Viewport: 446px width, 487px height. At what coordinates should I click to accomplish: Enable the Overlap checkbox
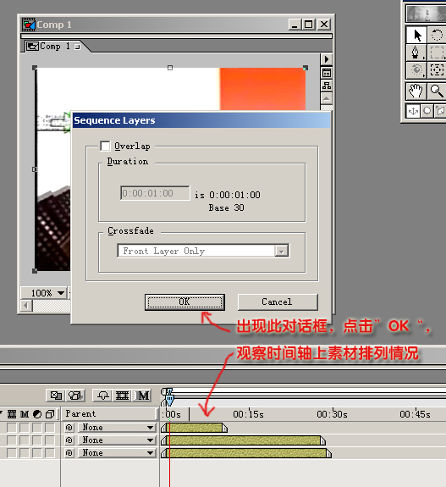[105, 146]
